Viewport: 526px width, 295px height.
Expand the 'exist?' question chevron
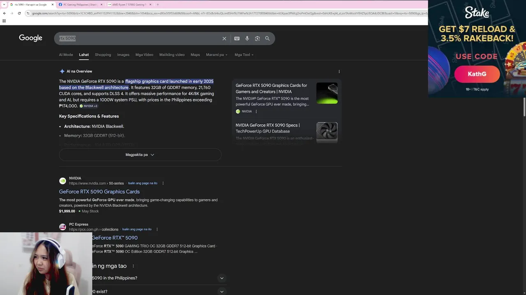pos(221,291)
